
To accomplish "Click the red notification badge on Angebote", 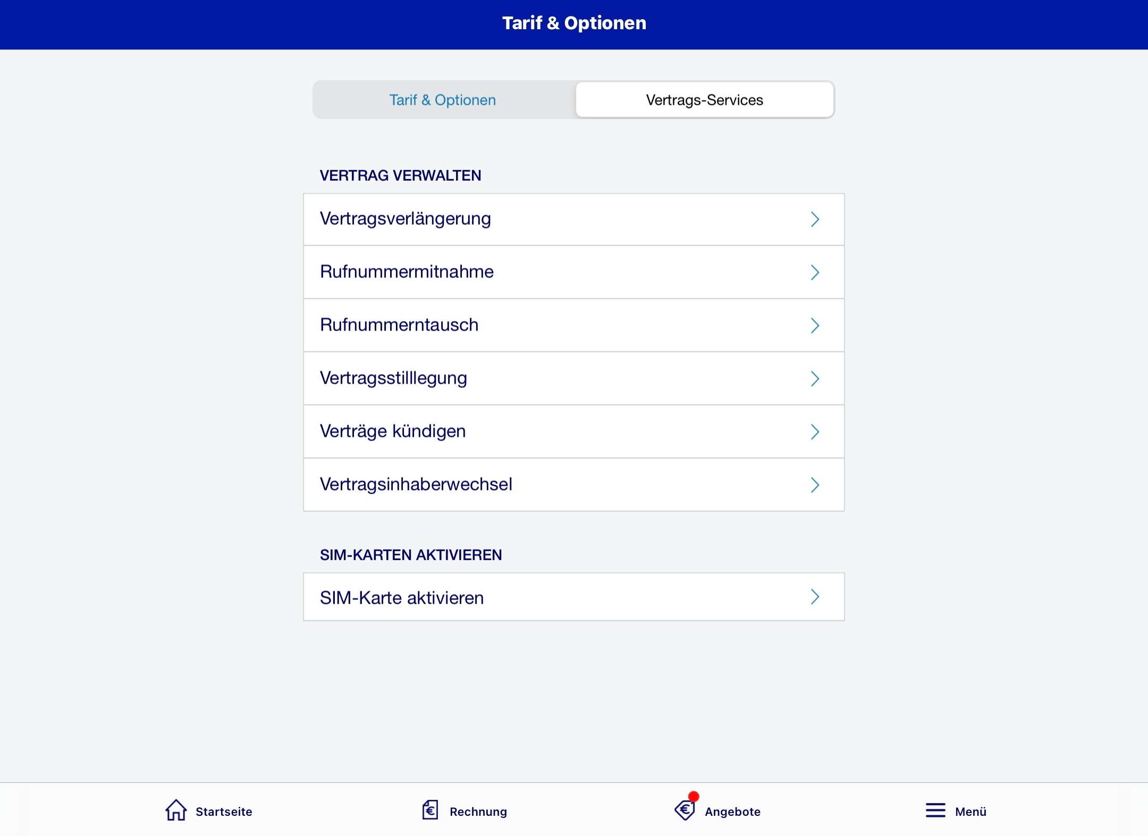I will coord(694,796).
